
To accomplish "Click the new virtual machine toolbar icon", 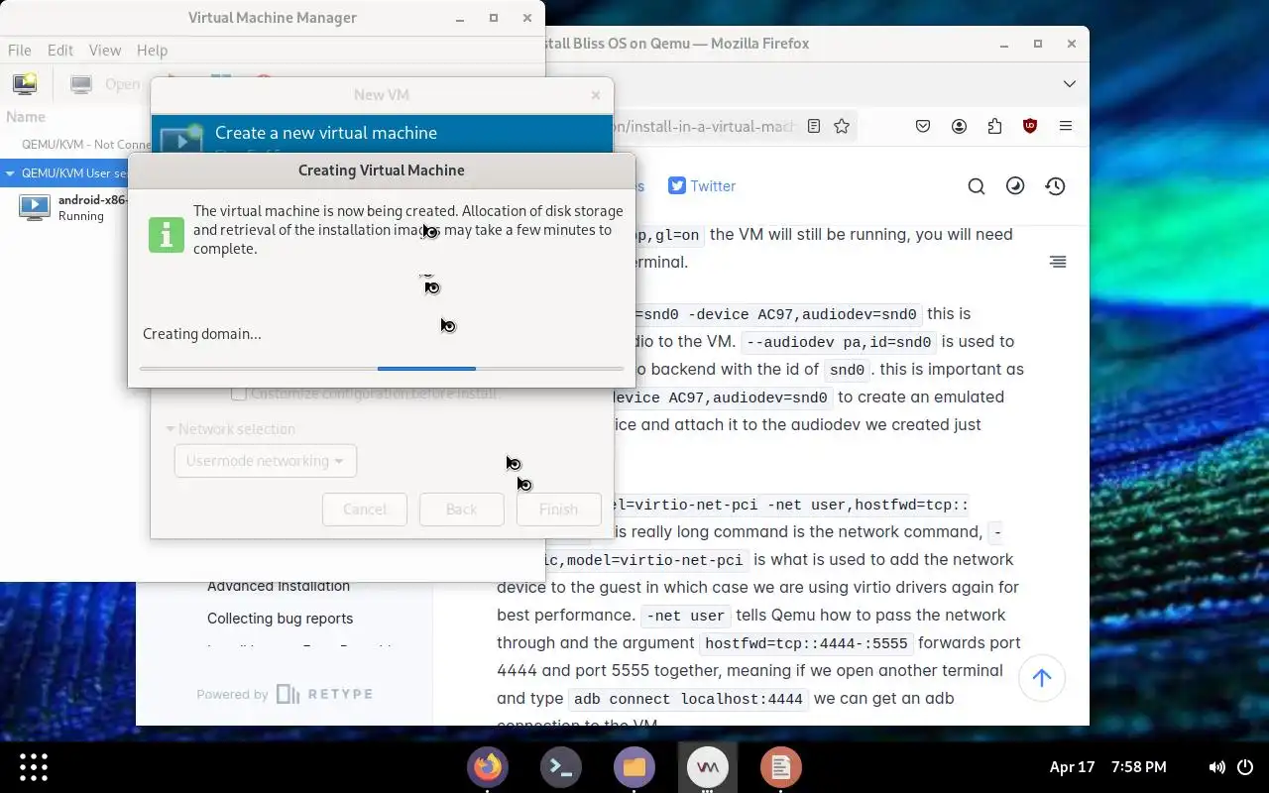I will (x=25, y=84).
